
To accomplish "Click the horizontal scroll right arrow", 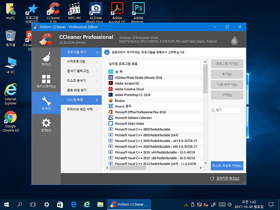I will tap(201, 168).
